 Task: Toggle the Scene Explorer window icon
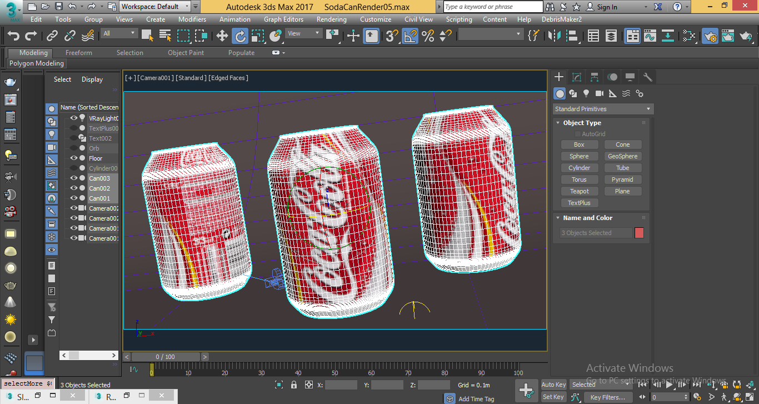593,36
